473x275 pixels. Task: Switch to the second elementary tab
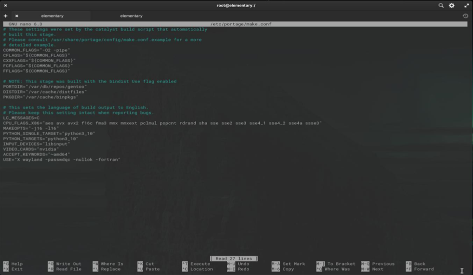pos(131,16)
